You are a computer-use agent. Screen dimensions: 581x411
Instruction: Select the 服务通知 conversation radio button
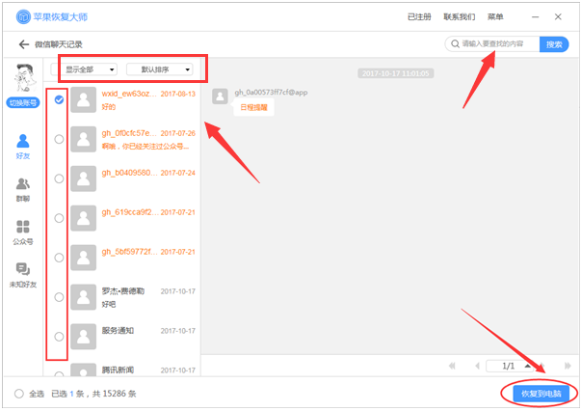point(59,337)
